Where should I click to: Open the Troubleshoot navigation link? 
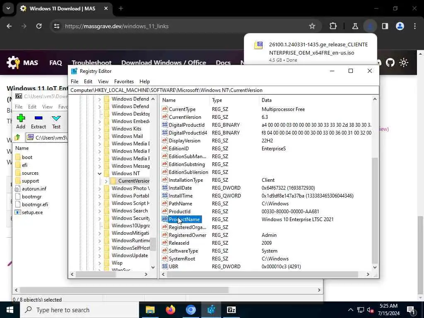coord(92,63)
